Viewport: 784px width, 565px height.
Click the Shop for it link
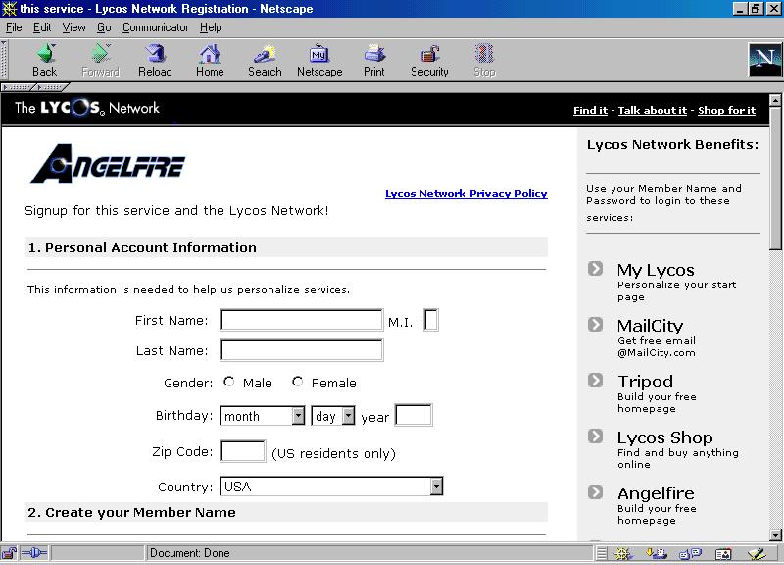[726, 111]
